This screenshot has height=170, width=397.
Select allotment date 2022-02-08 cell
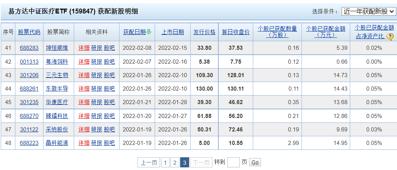(137, 48)
